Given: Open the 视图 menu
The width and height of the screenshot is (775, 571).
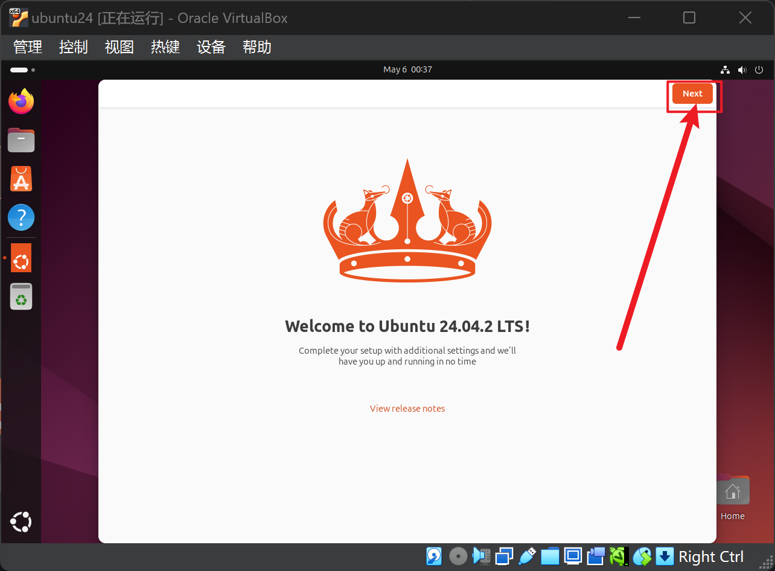Looking at the screenshot, I should pyautogui.click(x=120, y=47).
